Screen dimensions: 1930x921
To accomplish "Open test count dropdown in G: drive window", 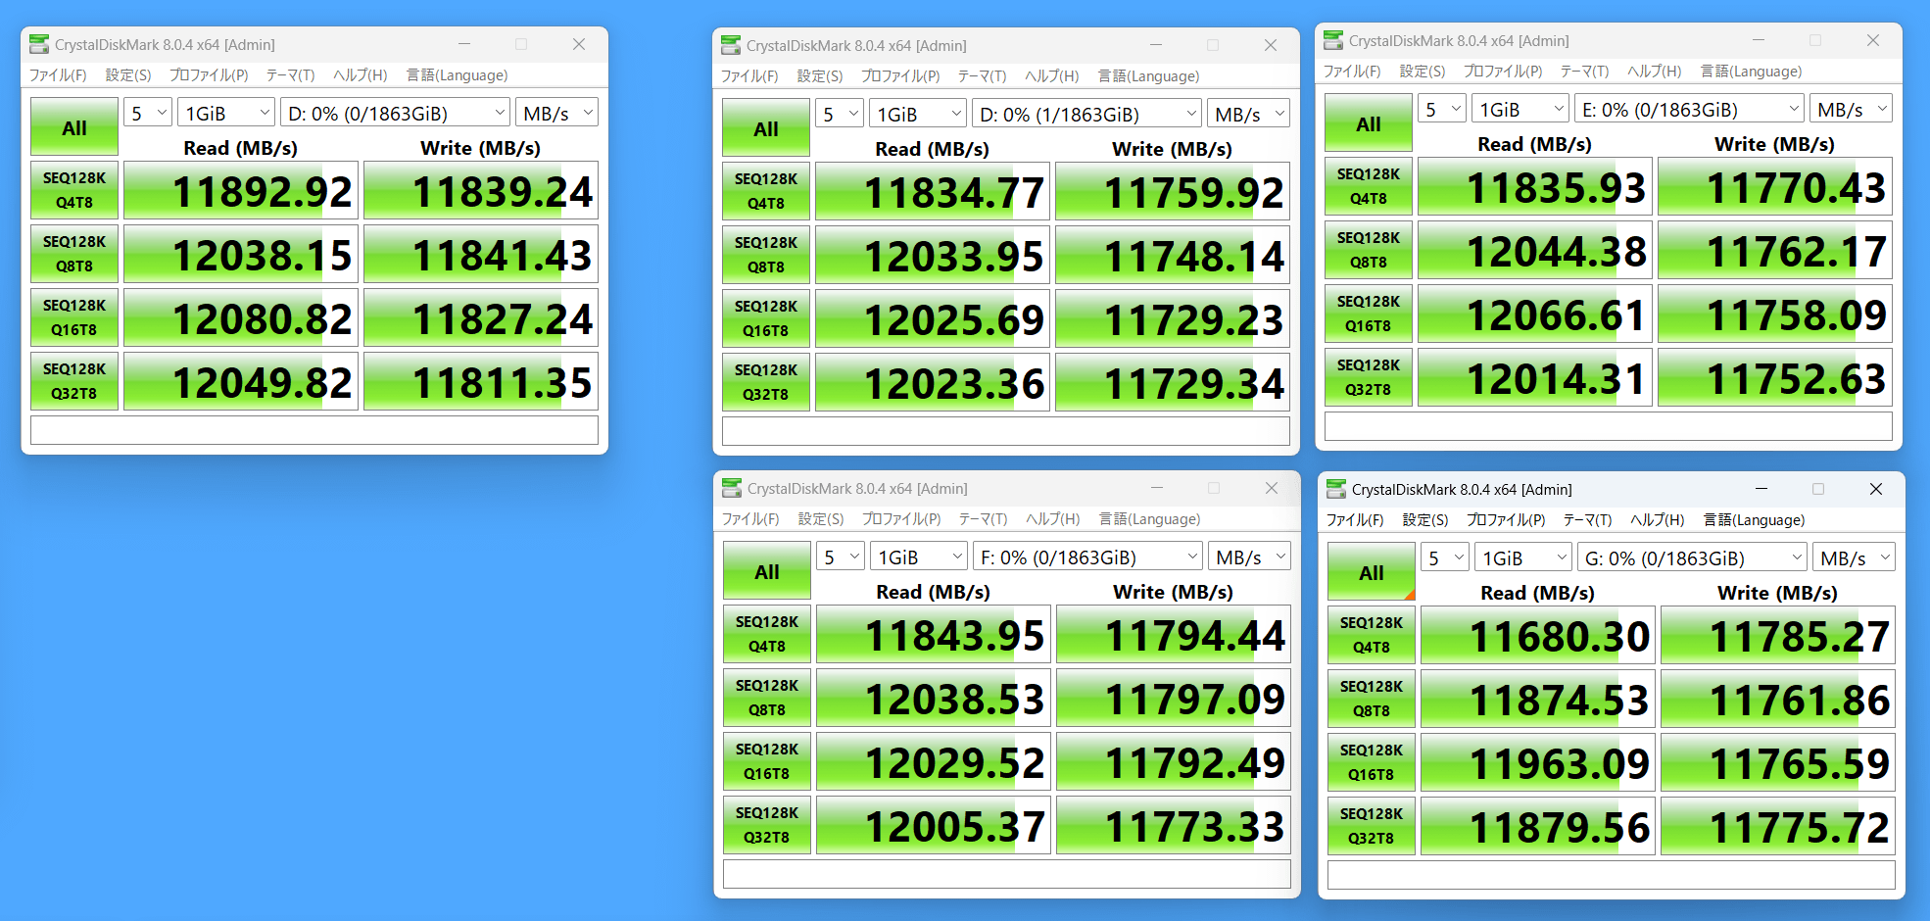I will [x=1444, y=557].
